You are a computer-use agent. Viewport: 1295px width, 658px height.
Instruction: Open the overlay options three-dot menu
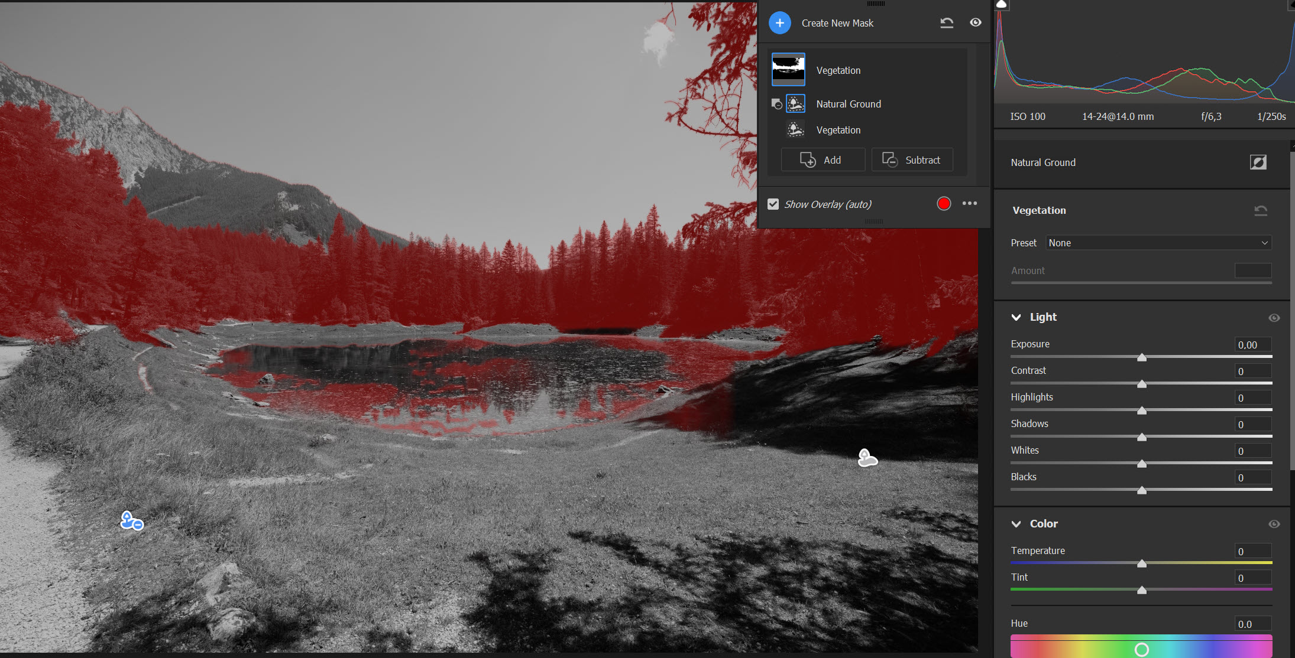coord(969,203)
